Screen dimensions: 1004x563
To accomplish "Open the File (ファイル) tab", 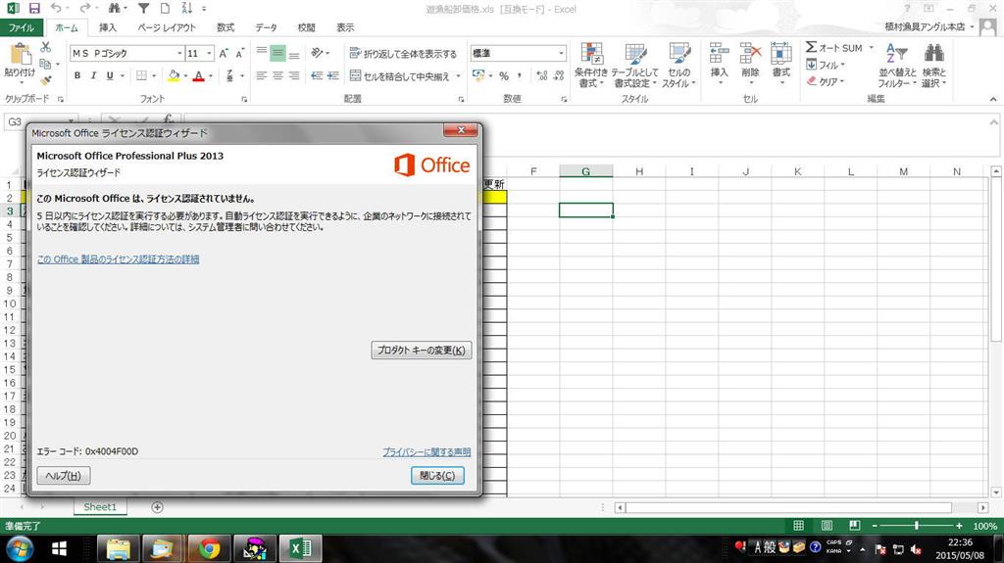I will pyautogui.click(x=22, y=27).
